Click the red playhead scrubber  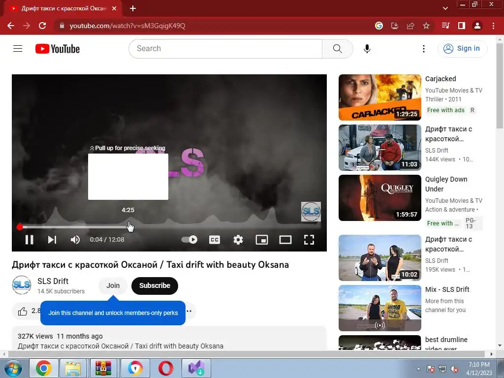[20, 227]
